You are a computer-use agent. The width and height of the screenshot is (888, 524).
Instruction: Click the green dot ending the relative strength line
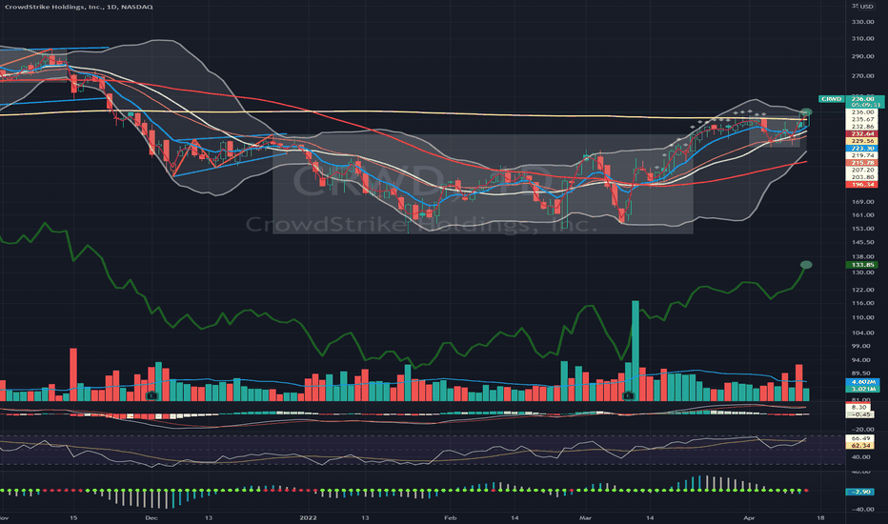coord(806,265)
